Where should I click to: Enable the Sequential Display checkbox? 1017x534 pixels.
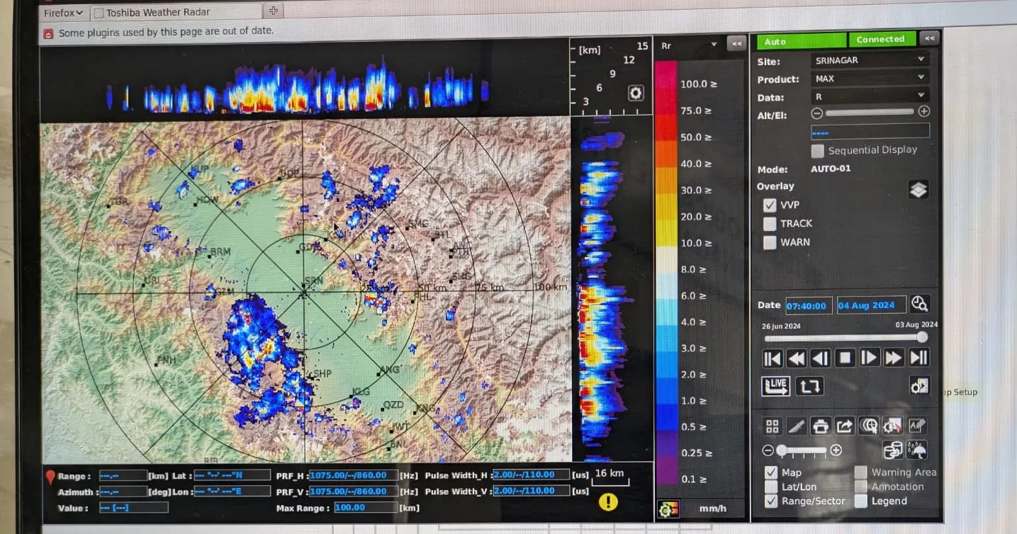click(818, 151)
